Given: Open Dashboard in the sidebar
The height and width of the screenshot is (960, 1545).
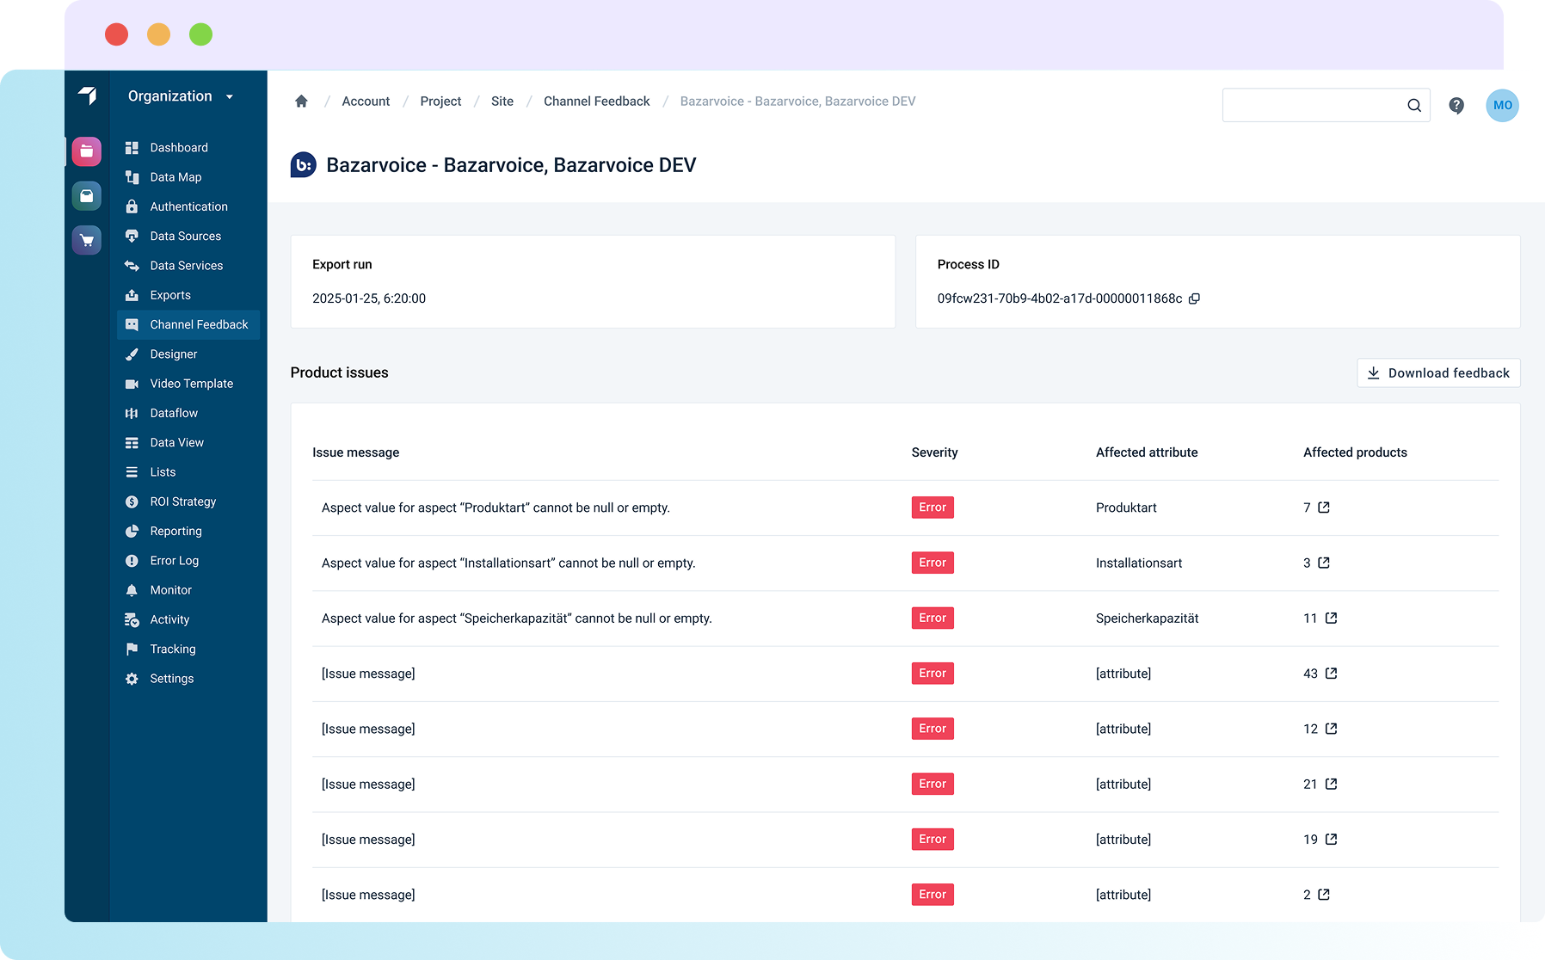Looking at the screenshot, I should pyautogui.click(x=188, y=148).
